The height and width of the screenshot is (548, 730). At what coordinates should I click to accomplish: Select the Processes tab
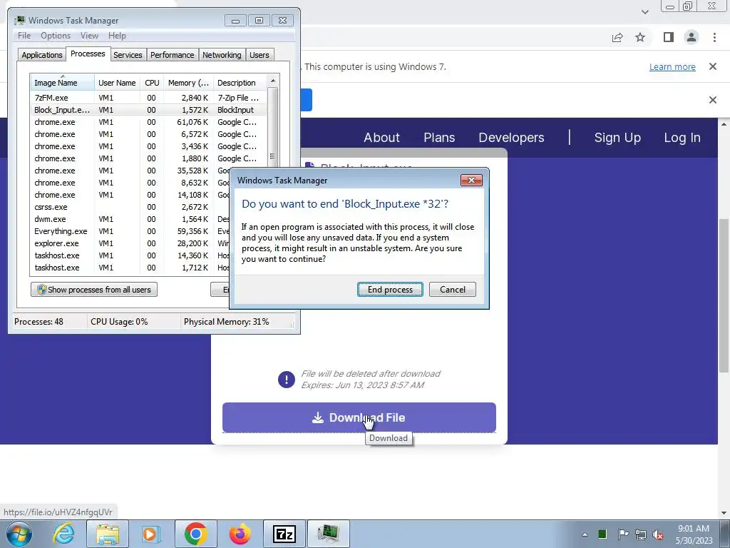[x=88, y=54]
